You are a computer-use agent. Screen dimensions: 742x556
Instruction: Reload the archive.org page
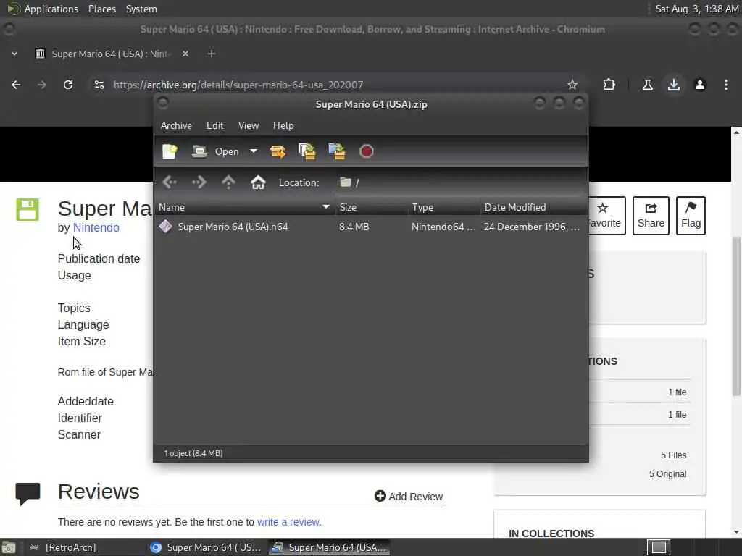point(68,85)
